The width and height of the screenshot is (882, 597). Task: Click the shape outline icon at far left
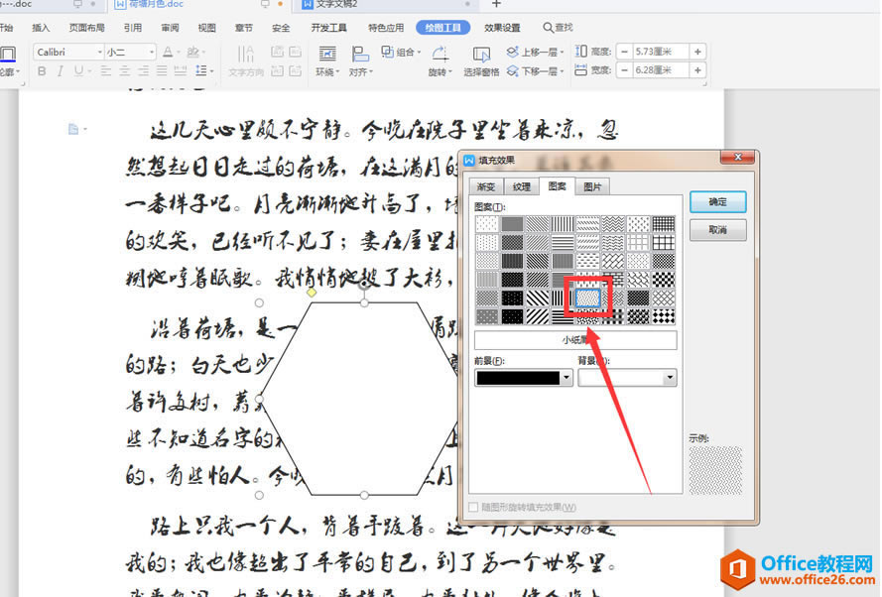tap(8, 55)
